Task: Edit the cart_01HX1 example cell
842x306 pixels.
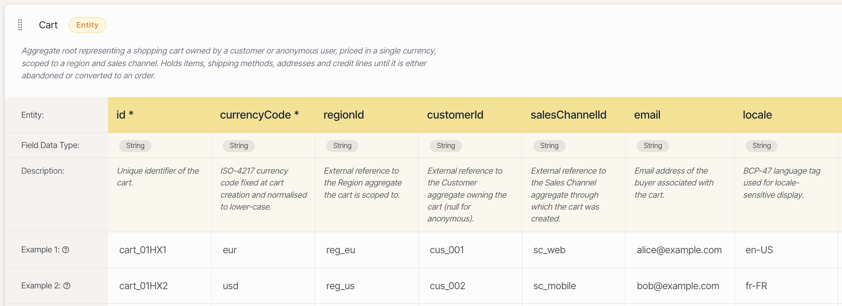Action: (143, 250)
